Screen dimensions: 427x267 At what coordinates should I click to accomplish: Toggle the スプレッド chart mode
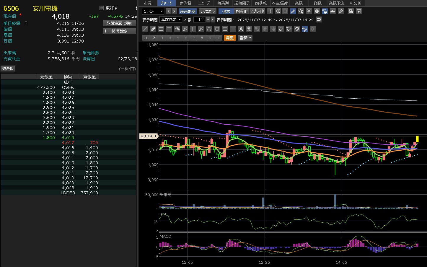click(257, 11)
